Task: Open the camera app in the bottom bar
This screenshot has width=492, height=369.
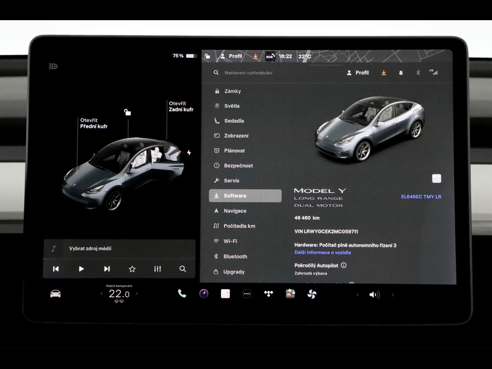Action: 204,294
